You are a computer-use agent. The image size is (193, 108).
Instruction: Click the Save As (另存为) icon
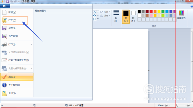pyautogui.click(x=4, y=36)
